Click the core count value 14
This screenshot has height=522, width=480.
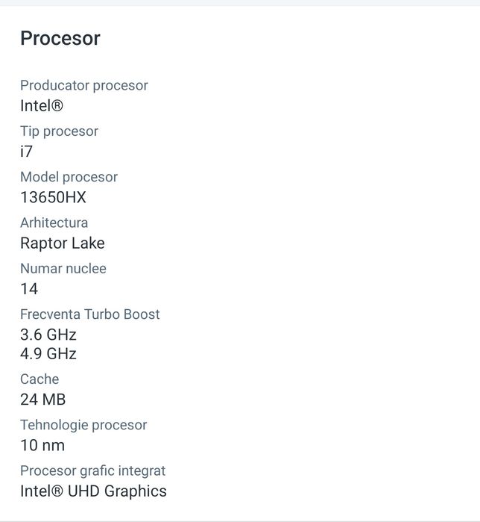29,289
